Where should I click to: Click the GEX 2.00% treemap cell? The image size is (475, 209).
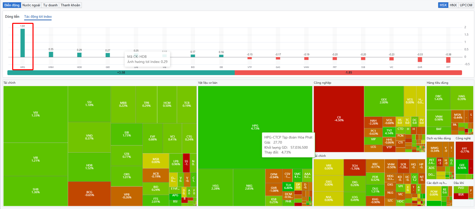[x=384, y=101]
